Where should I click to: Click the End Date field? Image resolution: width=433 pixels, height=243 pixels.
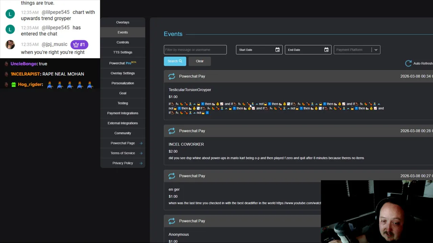pos(308,50)
